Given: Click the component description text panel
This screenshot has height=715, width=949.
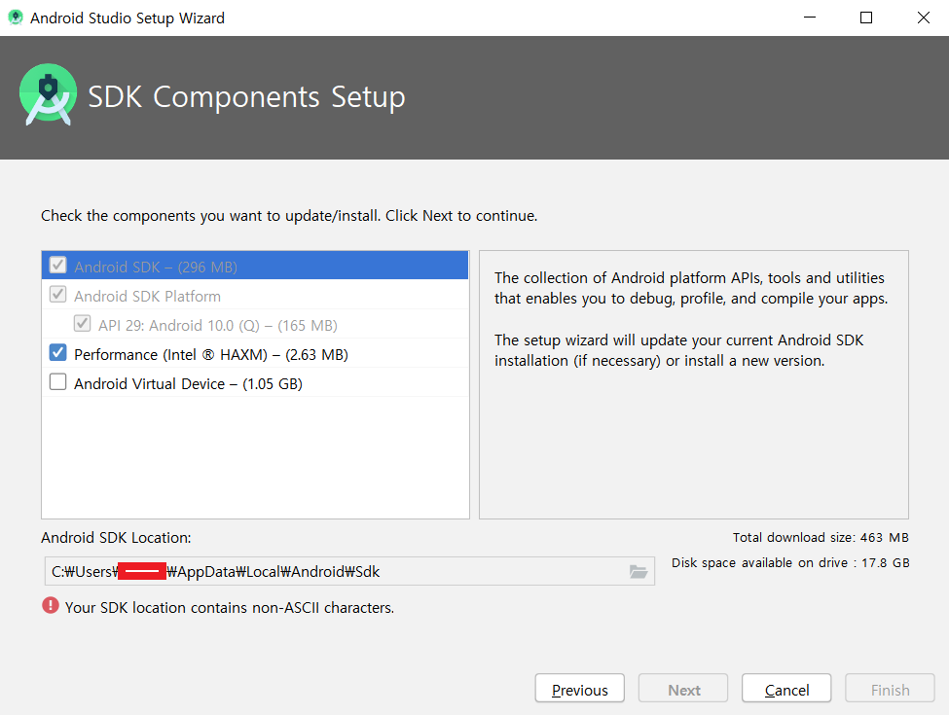Looking at the screenshot, I should tap(694, 384).
